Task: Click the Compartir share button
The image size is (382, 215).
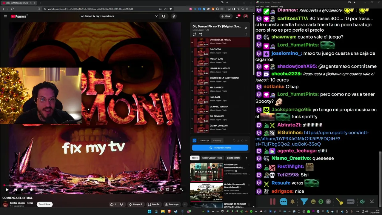Action: 135,204
